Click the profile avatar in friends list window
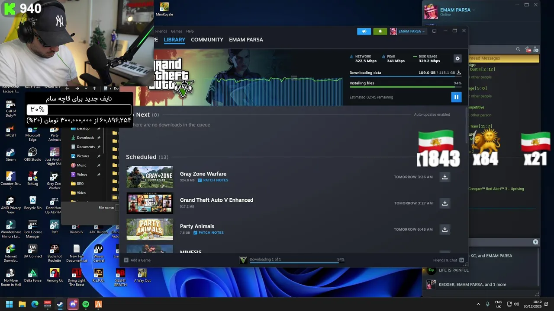 pos(431,12)
